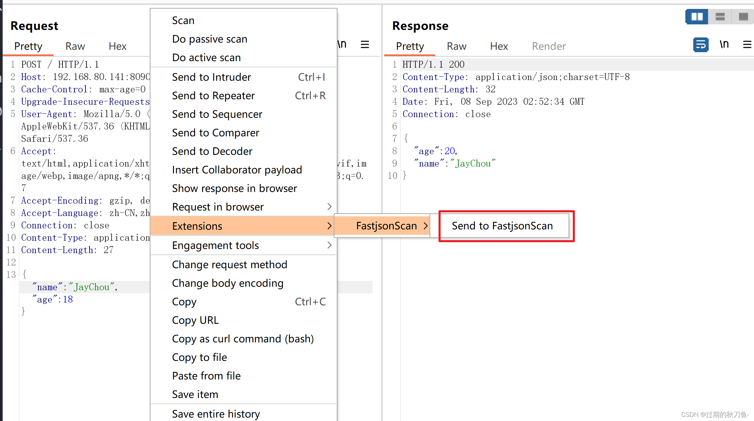
Task: Choose Show response in browser
Action: [243, 189]
